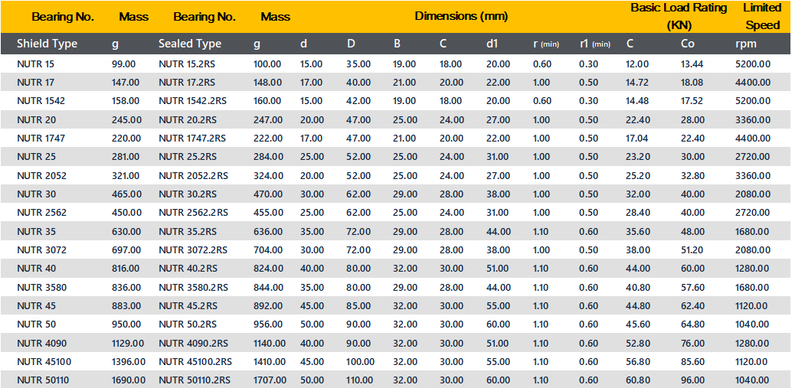Select the NUTR 2562.2RS cell

[194, 213]
